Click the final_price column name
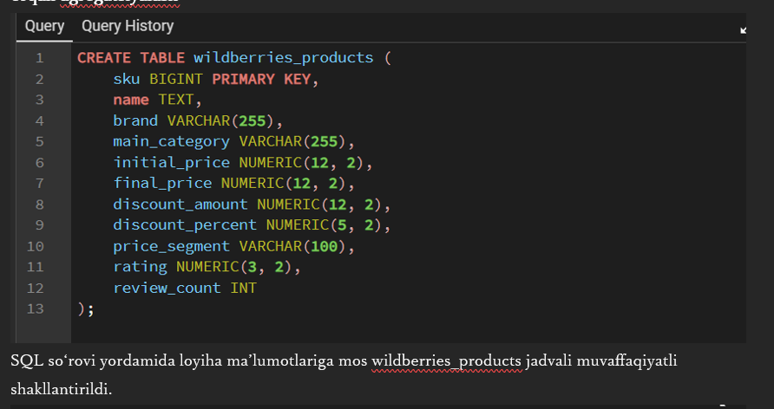Viewport: 774px width, 409px height. point(162,184)
